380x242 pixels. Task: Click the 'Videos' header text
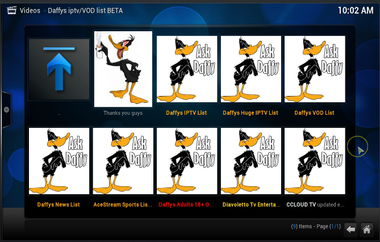pyautogui.click(x=30, y=11)
